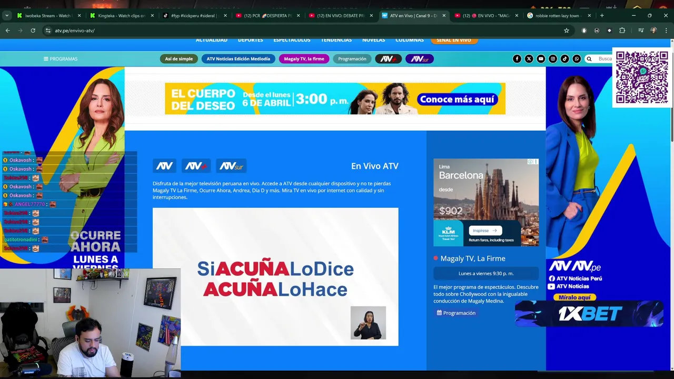Switch to PCR DESPIERTA YouTube tab
Image resolution: width=674 pixels, height=379 pixels.
pyautogui.click(x=267, y=16)
